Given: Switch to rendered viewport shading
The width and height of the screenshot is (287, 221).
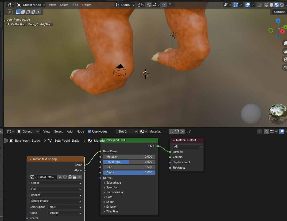Looking at the screenshot, I should (282, 5).
